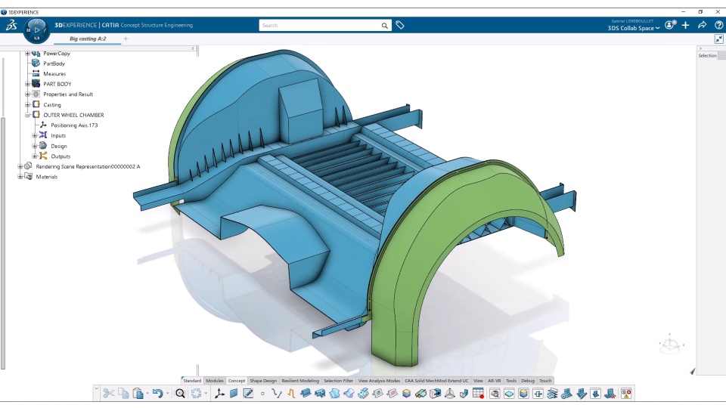Viewport: 726px width, 408px height.
Task: Click the box with arrow export icon
Action: click(x=436, y=394)
